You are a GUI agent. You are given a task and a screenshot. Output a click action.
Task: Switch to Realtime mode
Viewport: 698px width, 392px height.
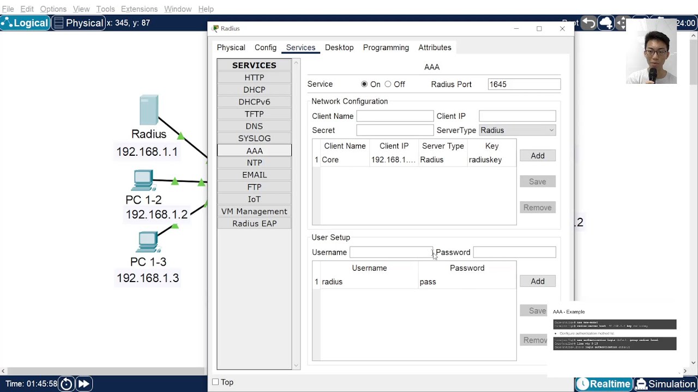pyautogui.click(x=604, y=384)
